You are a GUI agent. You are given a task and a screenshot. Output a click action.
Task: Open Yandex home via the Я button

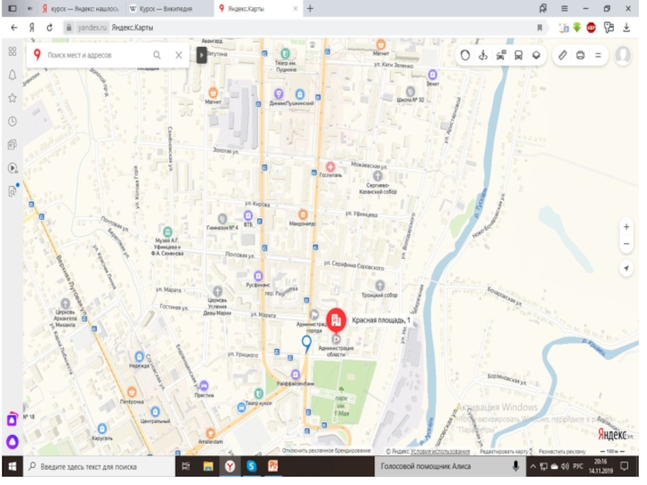point(32,28)
